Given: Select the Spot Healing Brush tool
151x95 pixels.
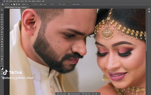Looking at the screenshot, I should tap(2, 27).
